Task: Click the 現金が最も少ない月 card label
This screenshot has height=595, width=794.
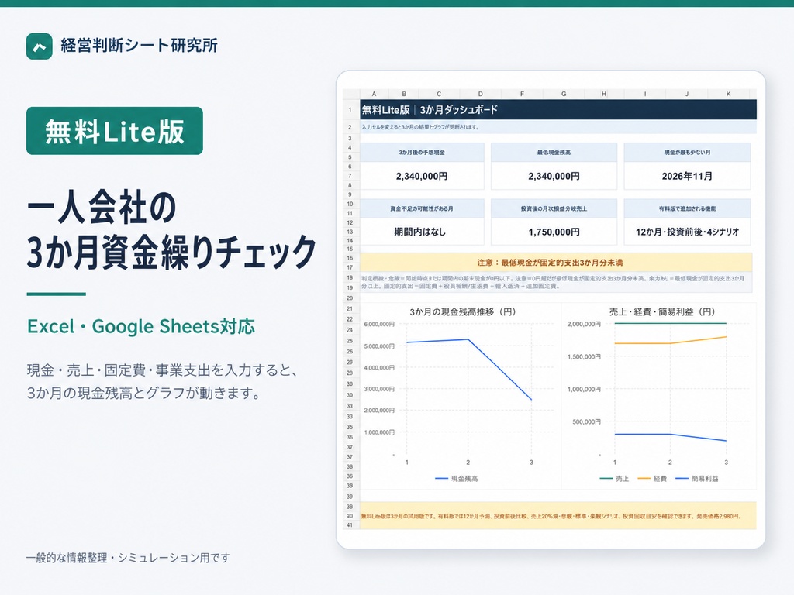Action: pos(687,153)
